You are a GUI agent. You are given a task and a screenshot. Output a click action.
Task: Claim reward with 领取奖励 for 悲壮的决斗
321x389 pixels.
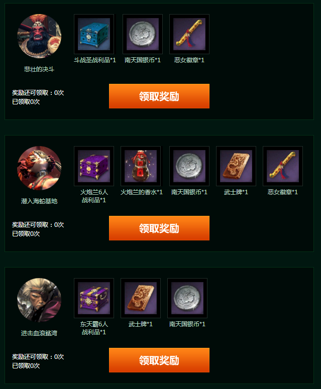159,96
